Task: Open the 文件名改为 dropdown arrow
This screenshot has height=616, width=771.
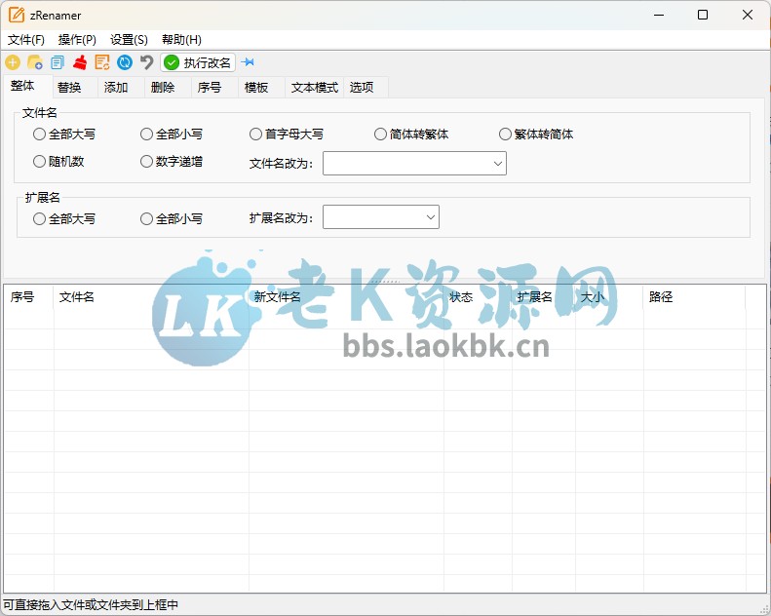Action: click(x=498, y=163)
